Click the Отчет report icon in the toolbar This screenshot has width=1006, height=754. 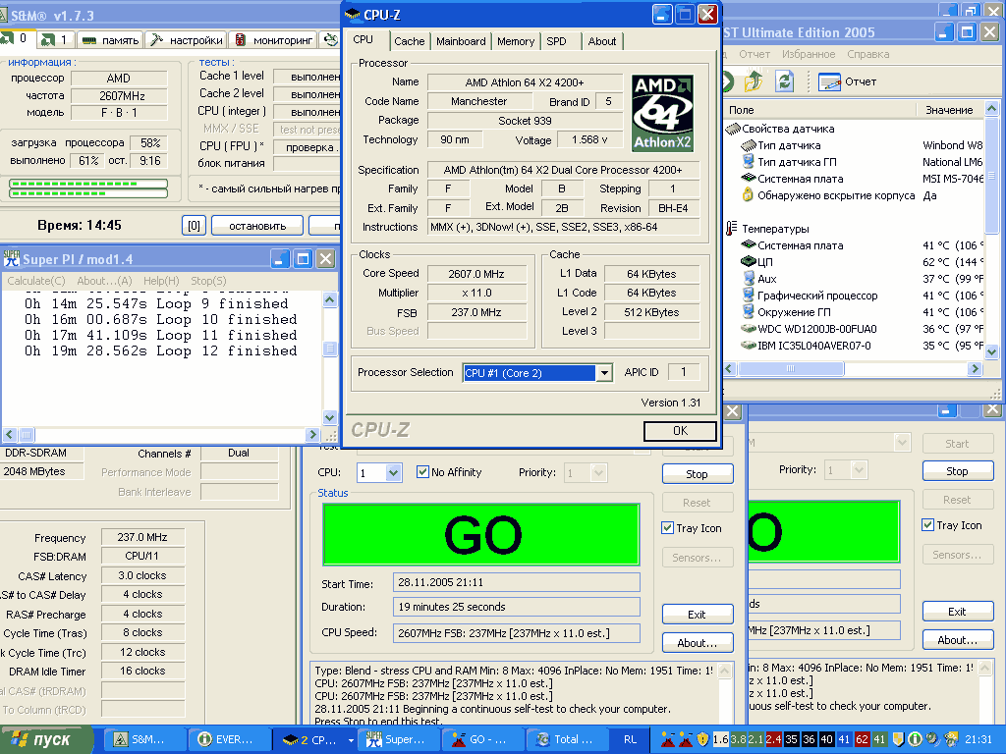[829, 81]
